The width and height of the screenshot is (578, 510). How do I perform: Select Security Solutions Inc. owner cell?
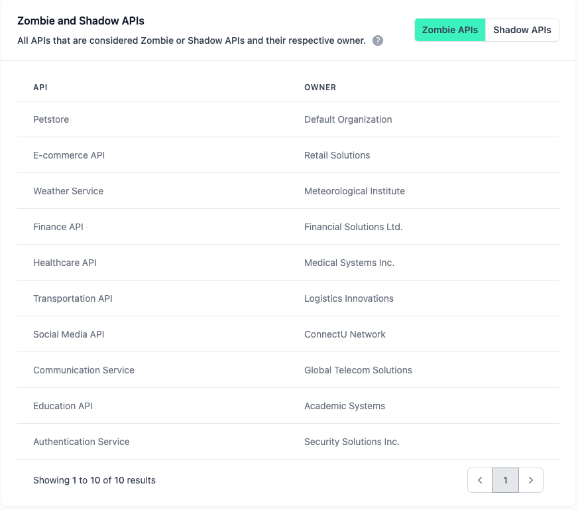tap(351, 442)
